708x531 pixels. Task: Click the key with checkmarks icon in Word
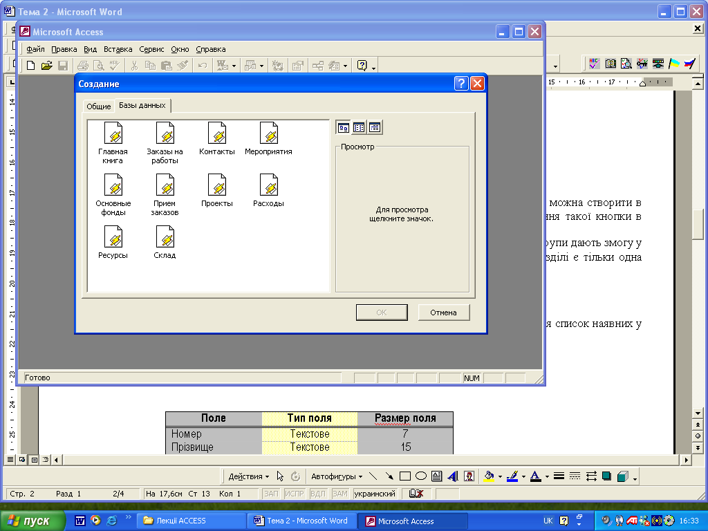coord(642,64)
